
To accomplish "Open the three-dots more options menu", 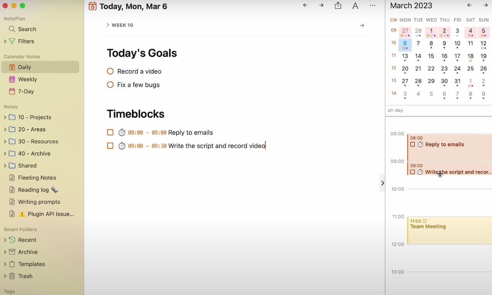I will 372,5.
